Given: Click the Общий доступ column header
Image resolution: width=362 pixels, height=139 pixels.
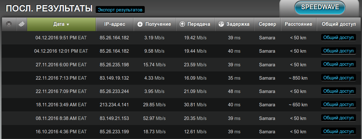Looking at the screenshot, I should click(x=339, y=24).
